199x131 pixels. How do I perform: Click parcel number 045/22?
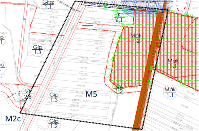83,74
